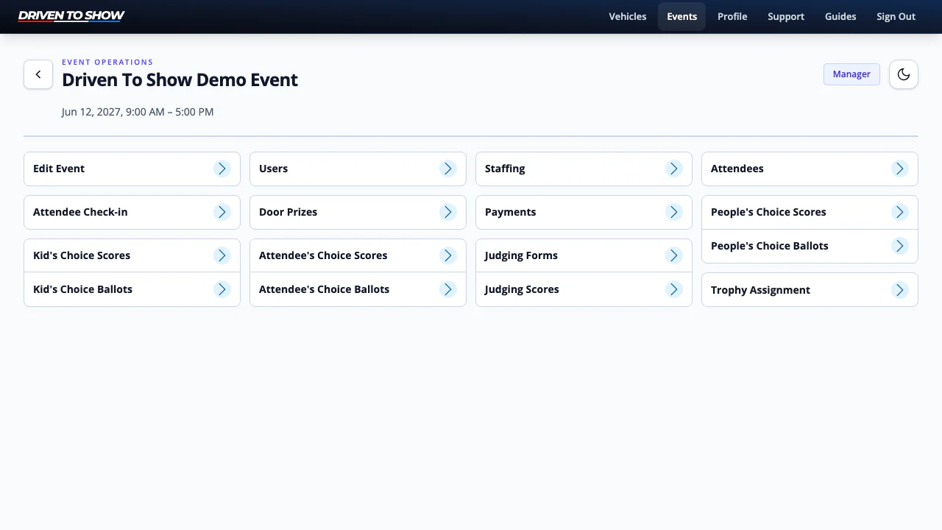Screen dimensions: 942x530
Task: Open the Events nav item
Action: (682, 16)
